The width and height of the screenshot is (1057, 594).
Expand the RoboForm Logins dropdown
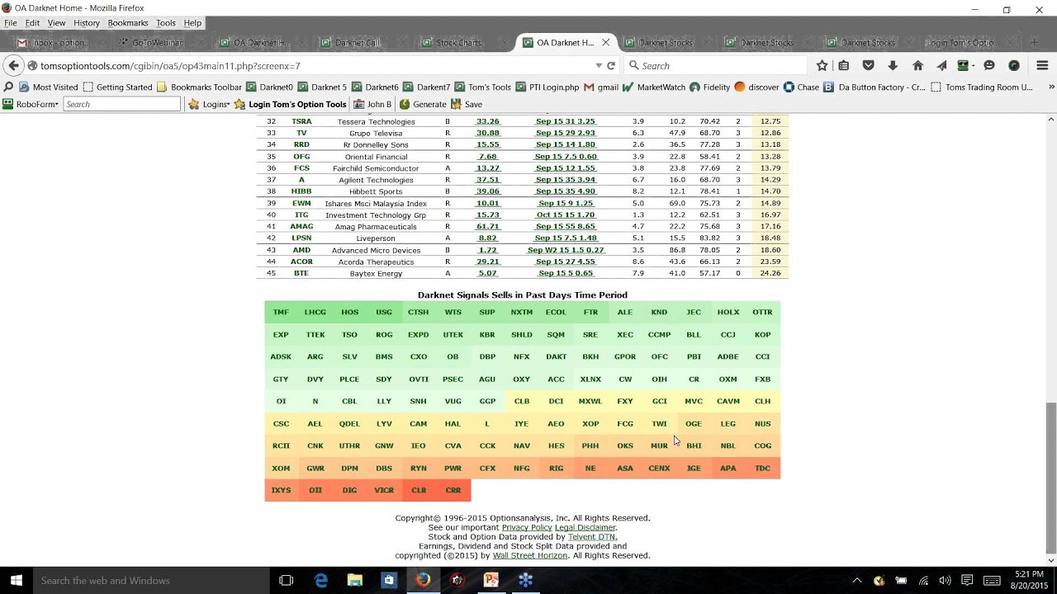209,104
